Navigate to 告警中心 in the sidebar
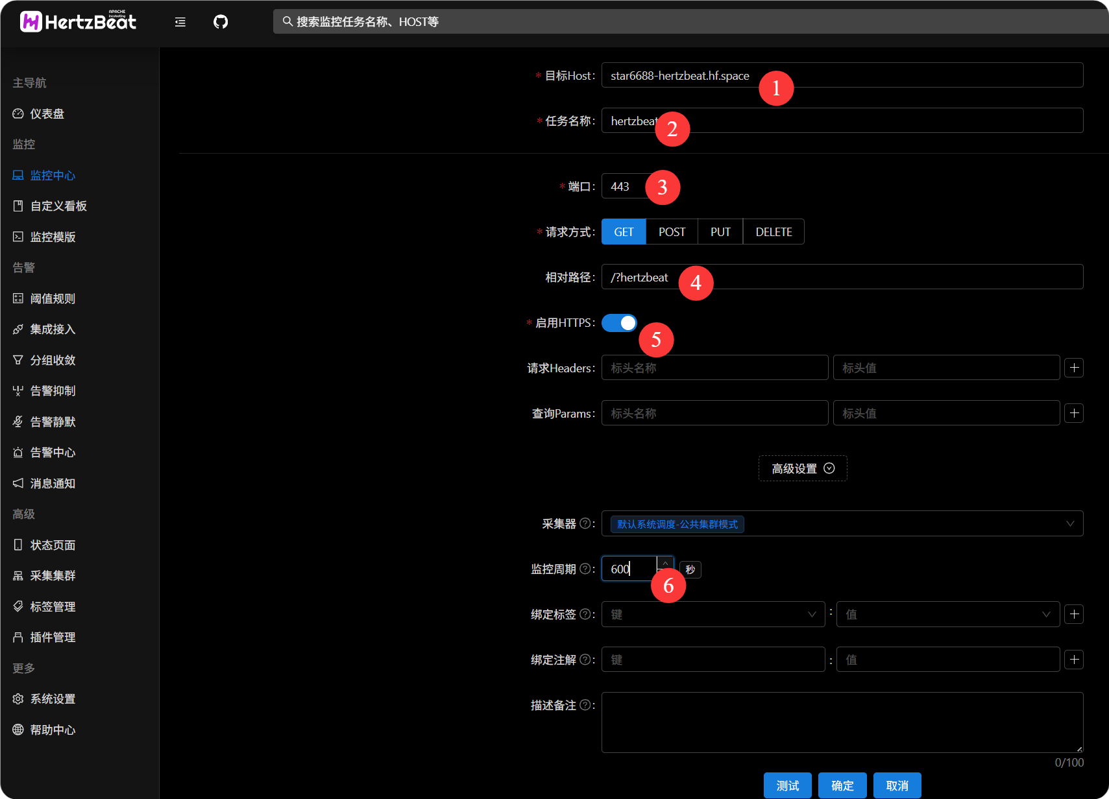 point(18,452)
